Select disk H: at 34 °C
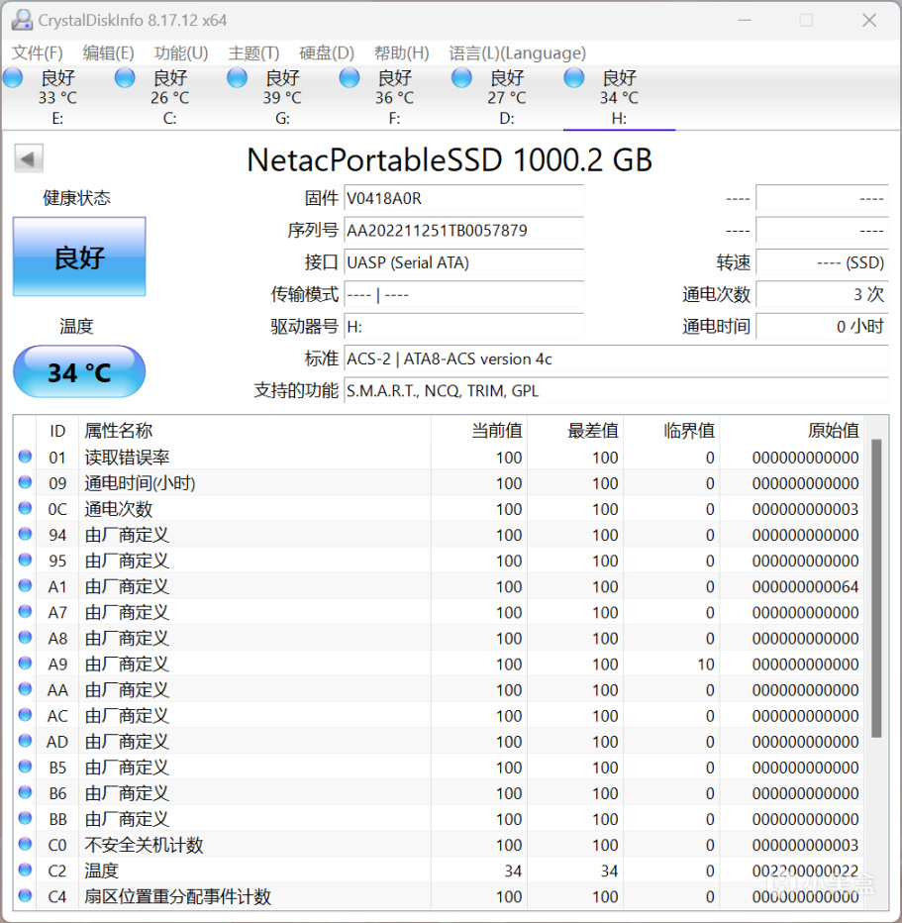Viewport: 902px width, 923px height. point(619,97)
